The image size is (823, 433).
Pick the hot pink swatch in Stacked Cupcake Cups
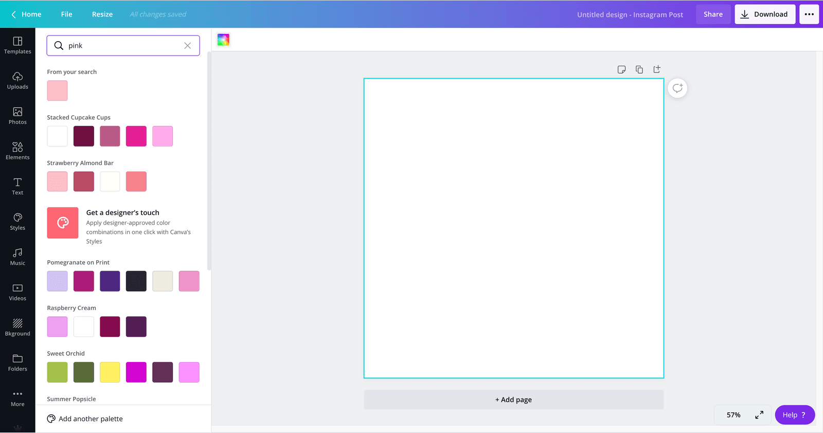(x=136, y=136)
